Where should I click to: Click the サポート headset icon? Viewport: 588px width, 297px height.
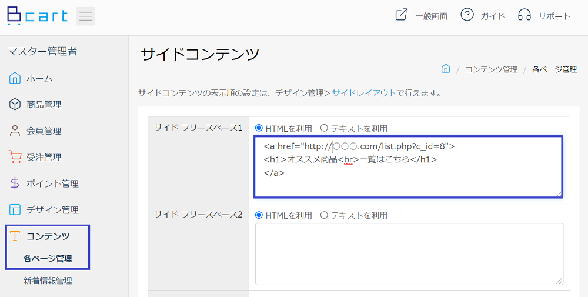(524, 15)
